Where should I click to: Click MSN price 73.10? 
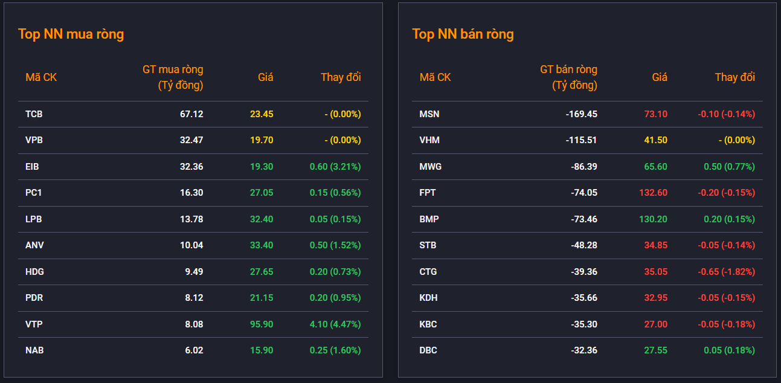tap(655, 114)
